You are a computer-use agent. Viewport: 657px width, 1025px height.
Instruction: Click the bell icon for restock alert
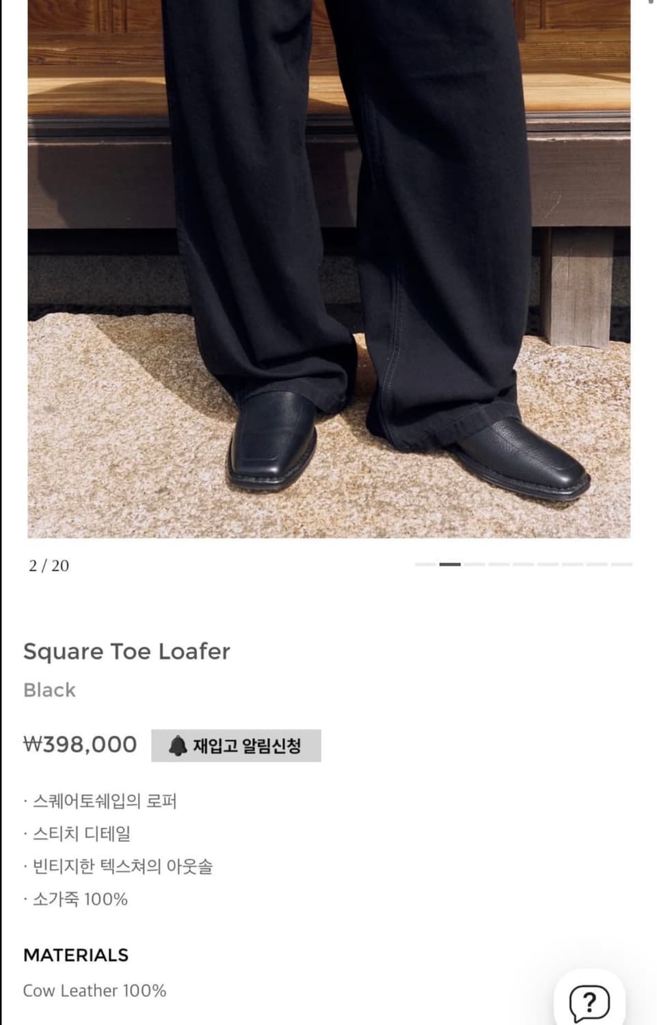178,746
